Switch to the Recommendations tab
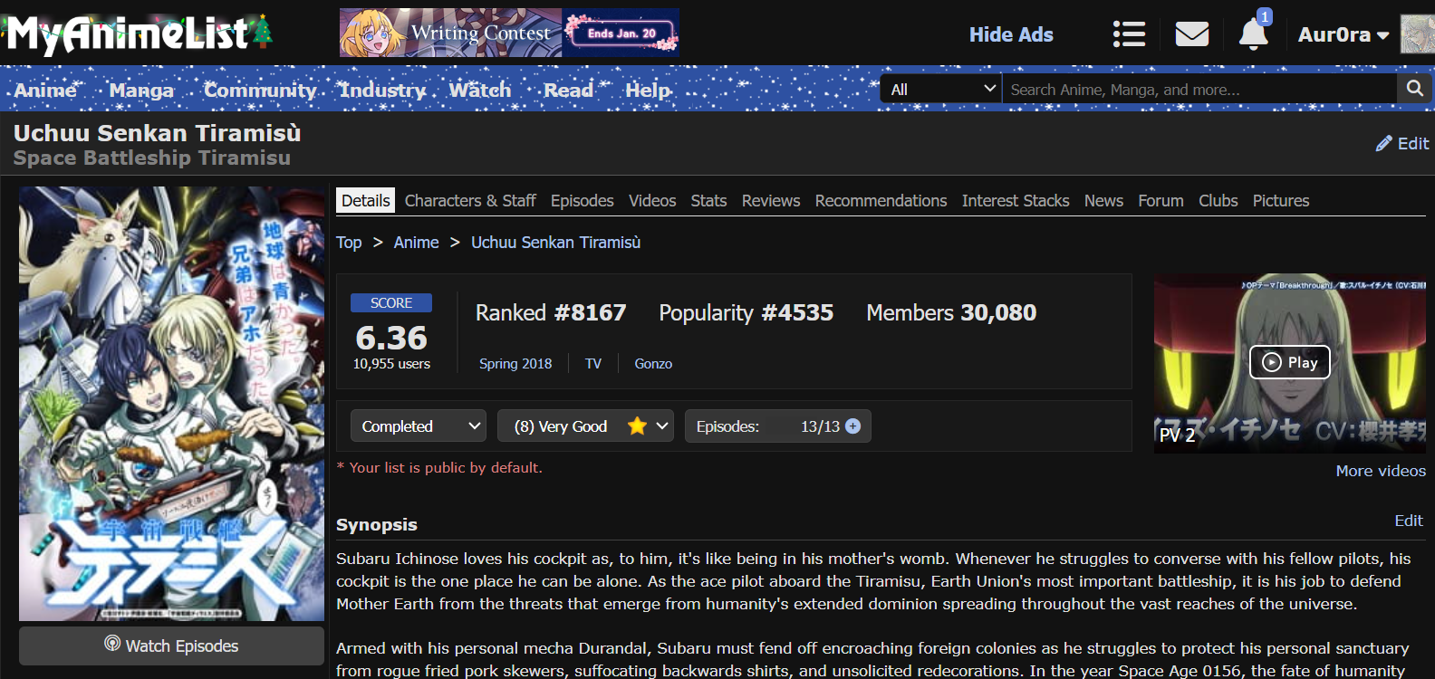 coord(881,201)
